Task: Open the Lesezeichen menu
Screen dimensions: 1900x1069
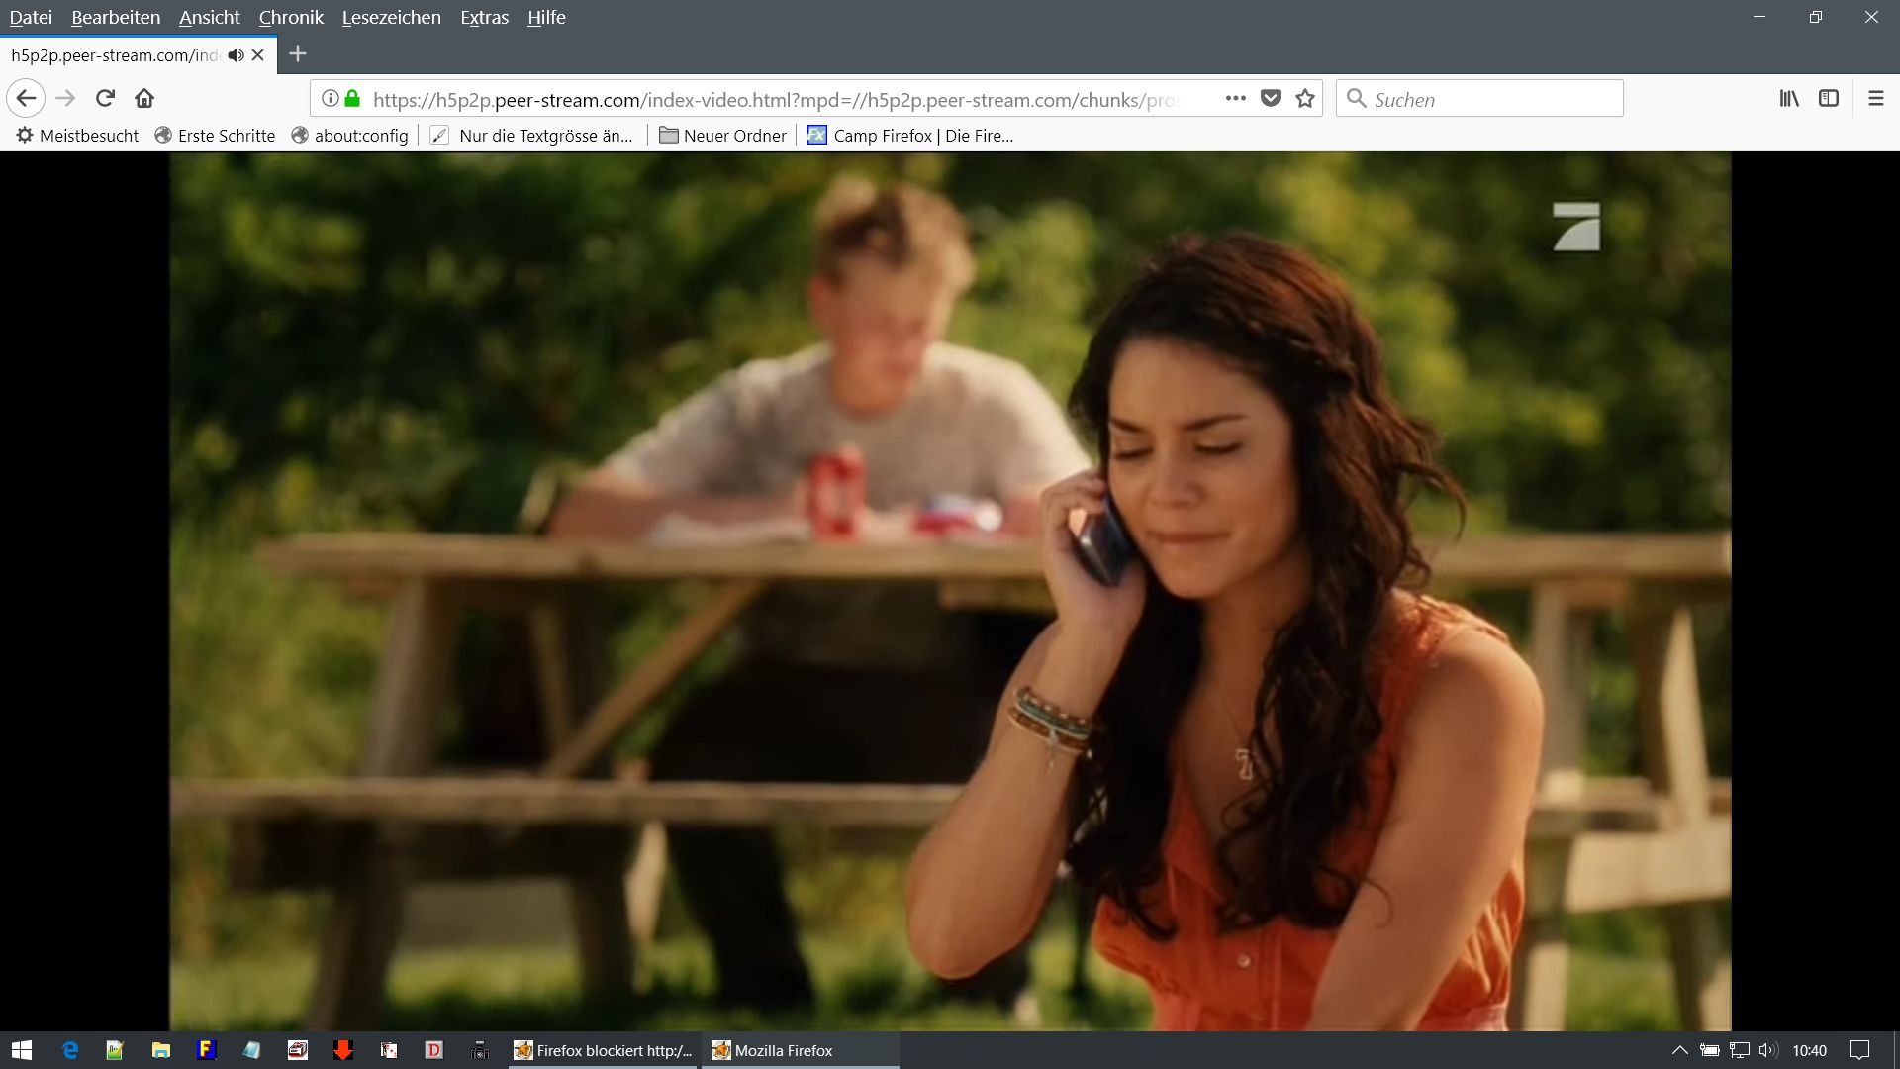Action: tap(391, 17)
